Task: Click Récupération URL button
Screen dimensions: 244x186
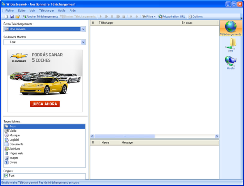Action: pyautogui.click(x=172, y=17)
